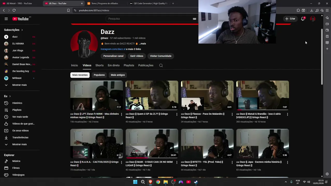Open Ver mais tarde list

20,117
